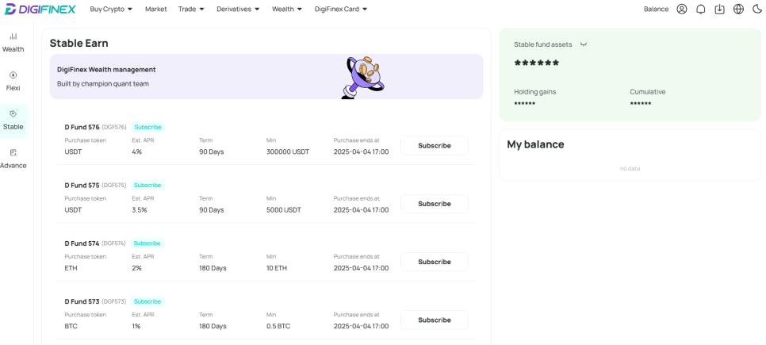766x345 pixels.
Task: Subscribe to D Fund 576
Action: [435, 146]
